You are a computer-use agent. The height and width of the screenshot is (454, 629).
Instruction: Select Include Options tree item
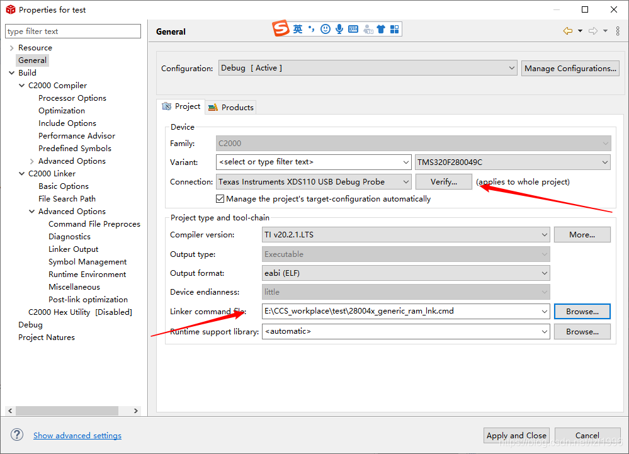(x=67, y=123)
